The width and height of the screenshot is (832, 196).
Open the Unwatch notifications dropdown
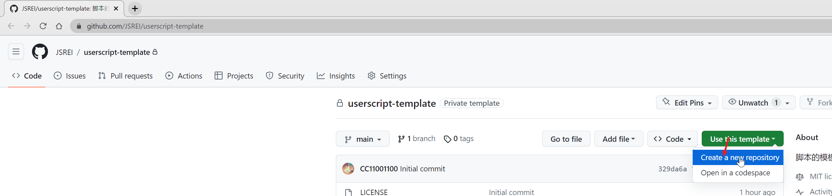coord(759,102)
